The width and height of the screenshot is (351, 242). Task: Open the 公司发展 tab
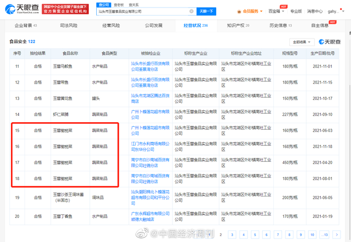click(153, 26)
